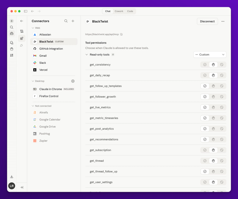
Task: Open the three-dot menu beside Disconnect
Action: click(223, 21)
